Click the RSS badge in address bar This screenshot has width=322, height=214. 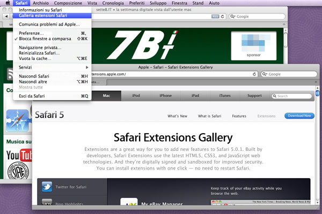point(215,16)
